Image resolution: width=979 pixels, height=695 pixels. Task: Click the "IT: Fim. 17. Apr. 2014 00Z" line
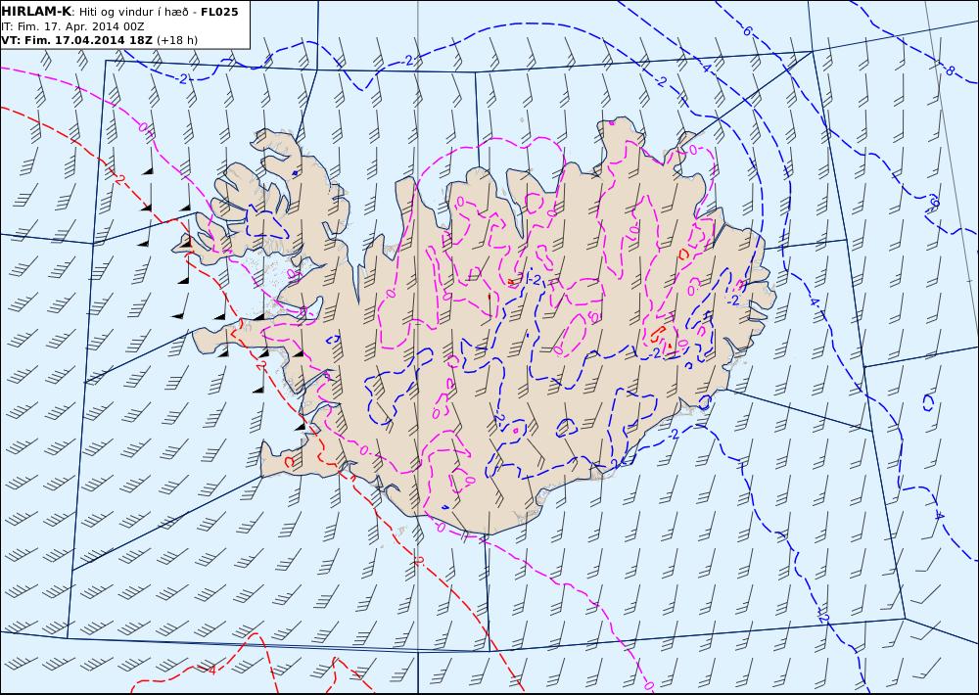click(73, 26)
